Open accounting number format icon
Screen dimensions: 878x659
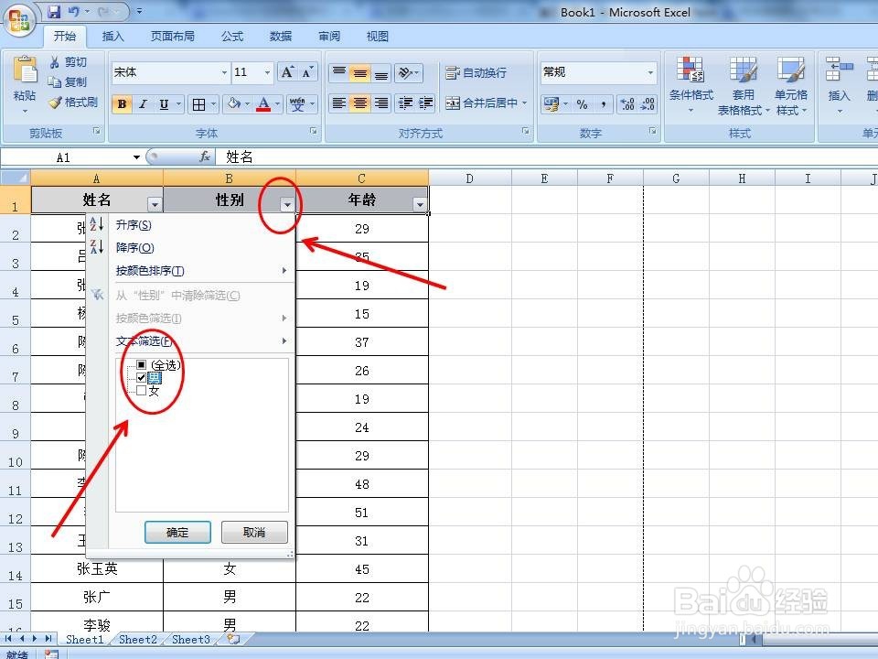tap(551, 104)
